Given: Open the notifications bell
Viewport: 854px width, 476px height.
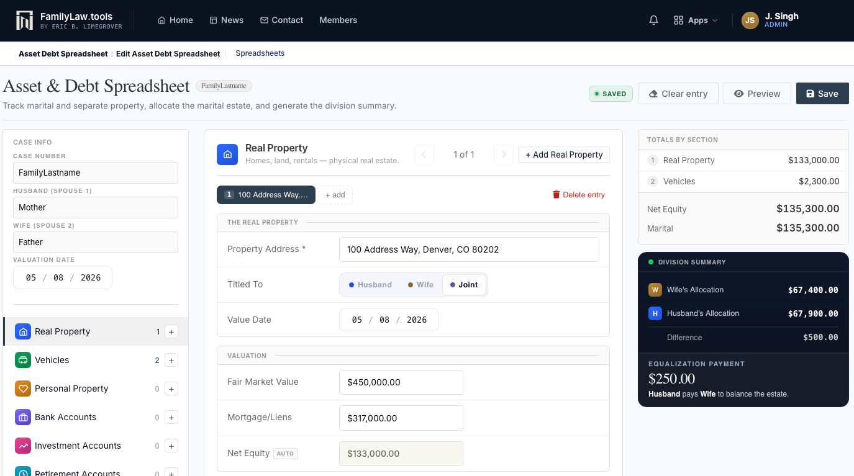Looking at the screenshot, I should tap(653, 20).
